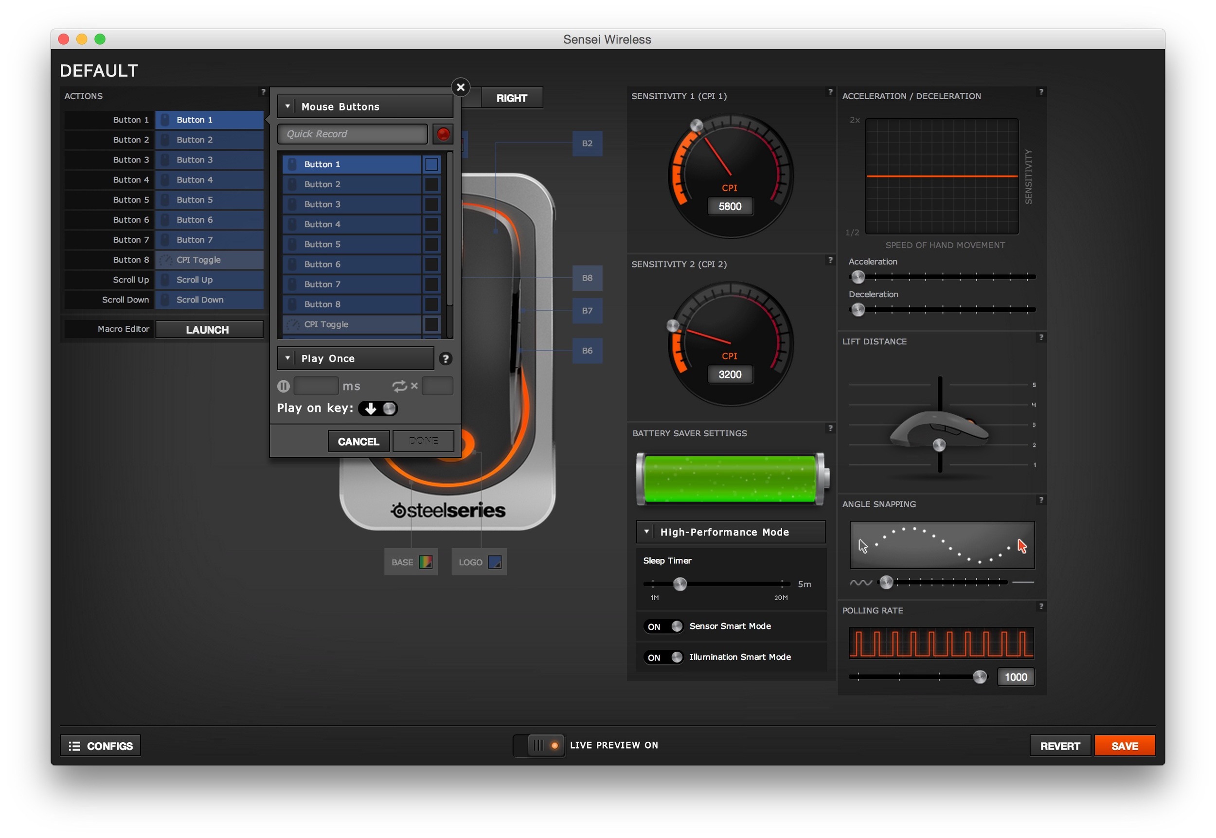Select Button 8 in the popup list
The height and width of the screenshot is (838, 1216).
point(352,304)
